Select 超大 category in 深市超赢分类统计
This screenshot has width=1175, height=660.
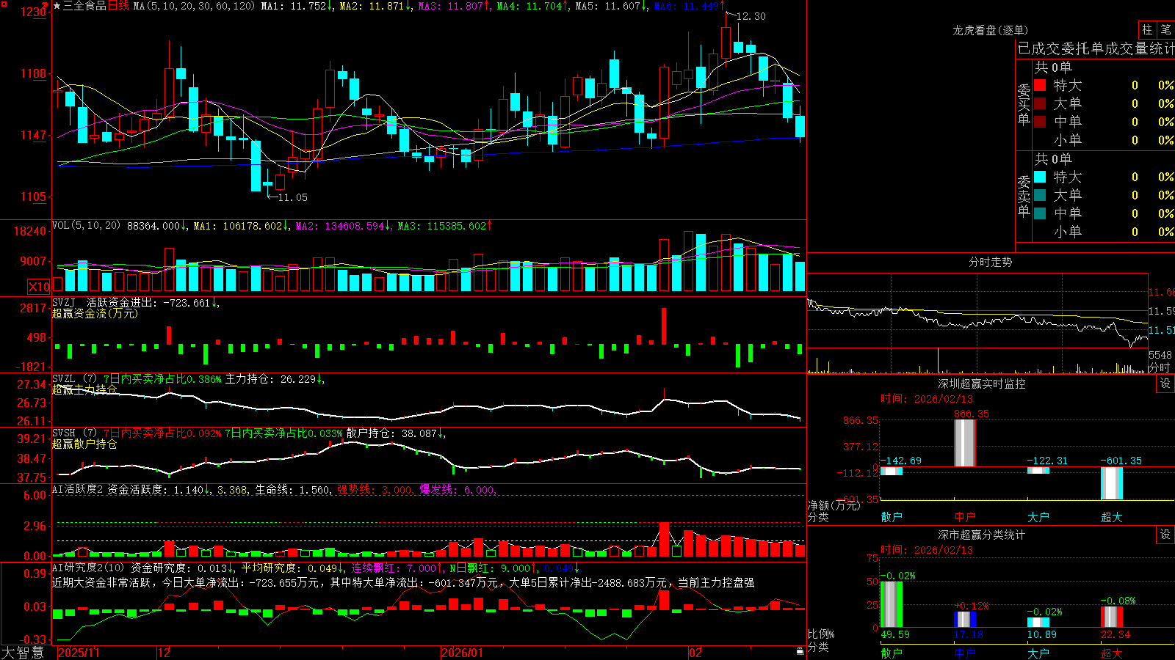click(1112, 653)
